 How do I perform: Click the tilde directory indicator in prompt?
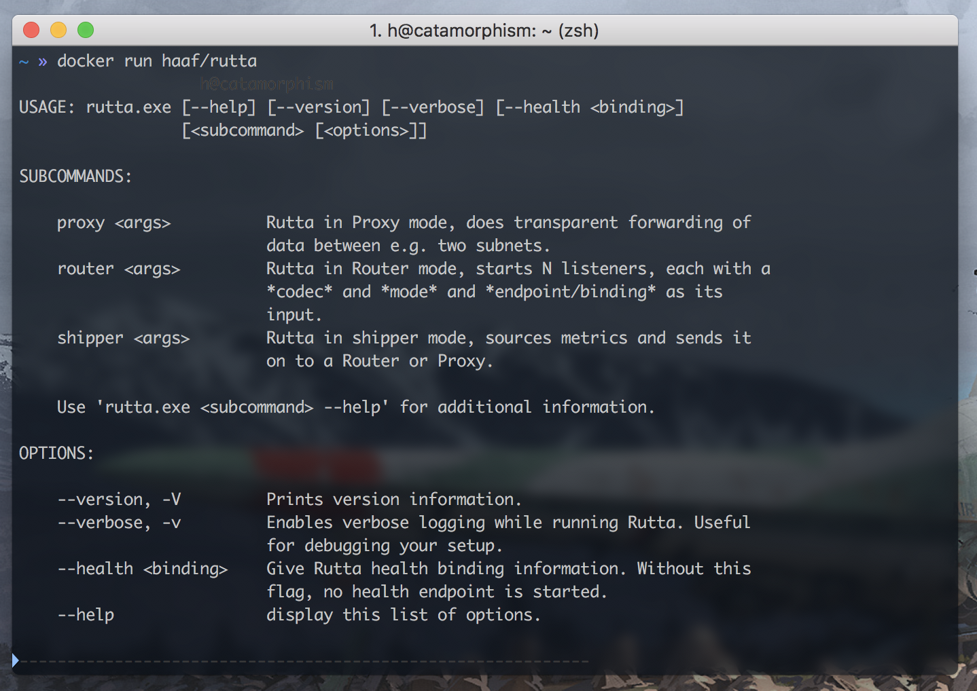coord(24,62)
